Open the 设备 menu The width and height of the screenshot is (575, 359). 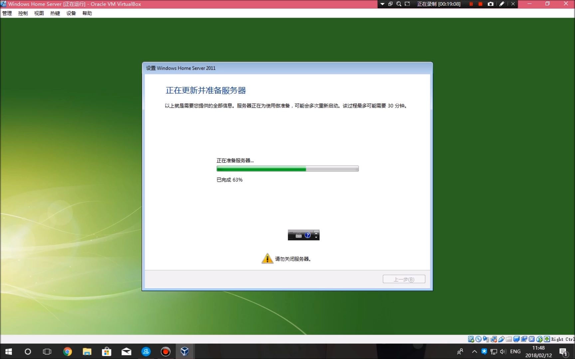[x=71, y=13]
